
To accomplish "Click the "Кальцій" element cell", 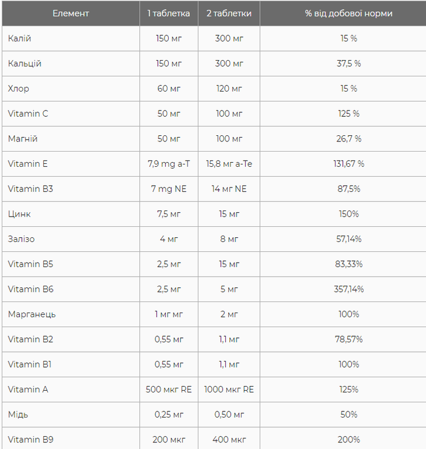I will click(x=25, y=63).
